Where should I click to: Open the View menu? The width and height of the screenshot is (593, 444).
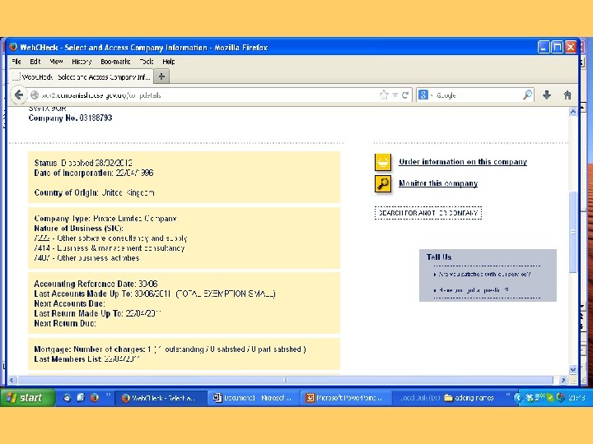click(56, 61)
